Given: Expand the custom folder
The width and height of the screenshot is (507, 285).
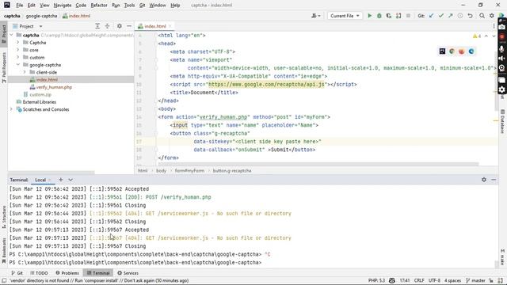Looking at the screenshot, I should (x=18, y=57).
